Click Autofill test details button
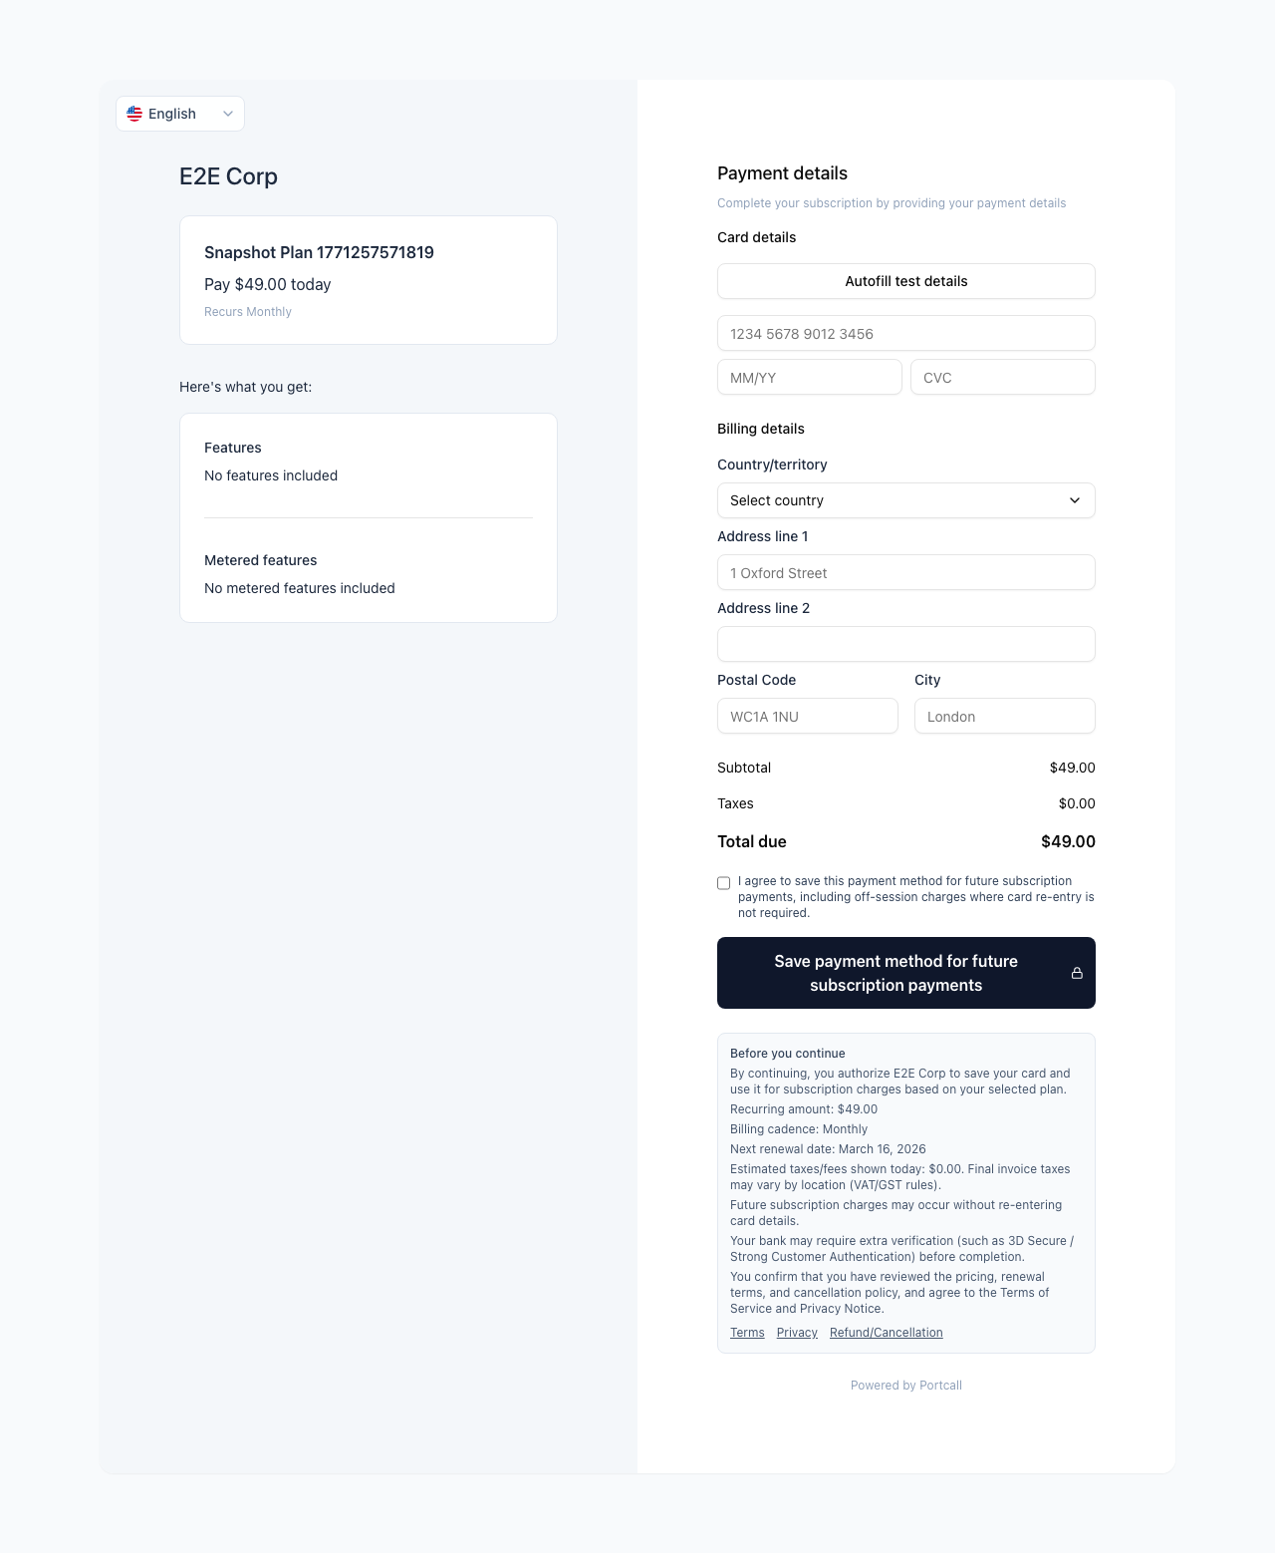 click(x=905, y=281)
